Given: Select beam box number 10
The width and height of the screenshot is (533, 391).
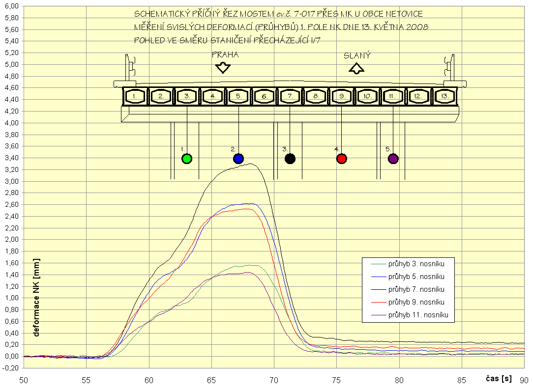Looking at the screenshot, I should click(x=367, y=97).
